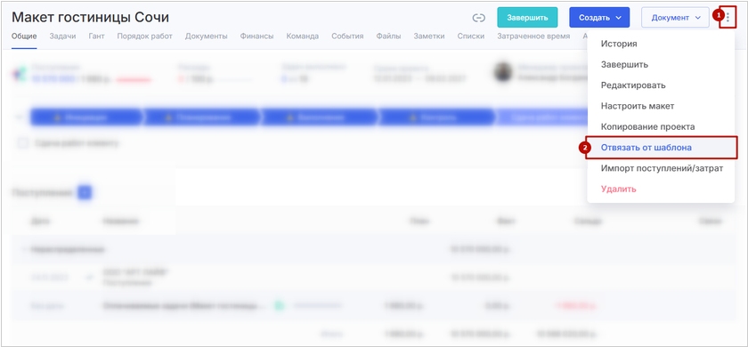Open the Финансы tab

(x=256, y=36)
